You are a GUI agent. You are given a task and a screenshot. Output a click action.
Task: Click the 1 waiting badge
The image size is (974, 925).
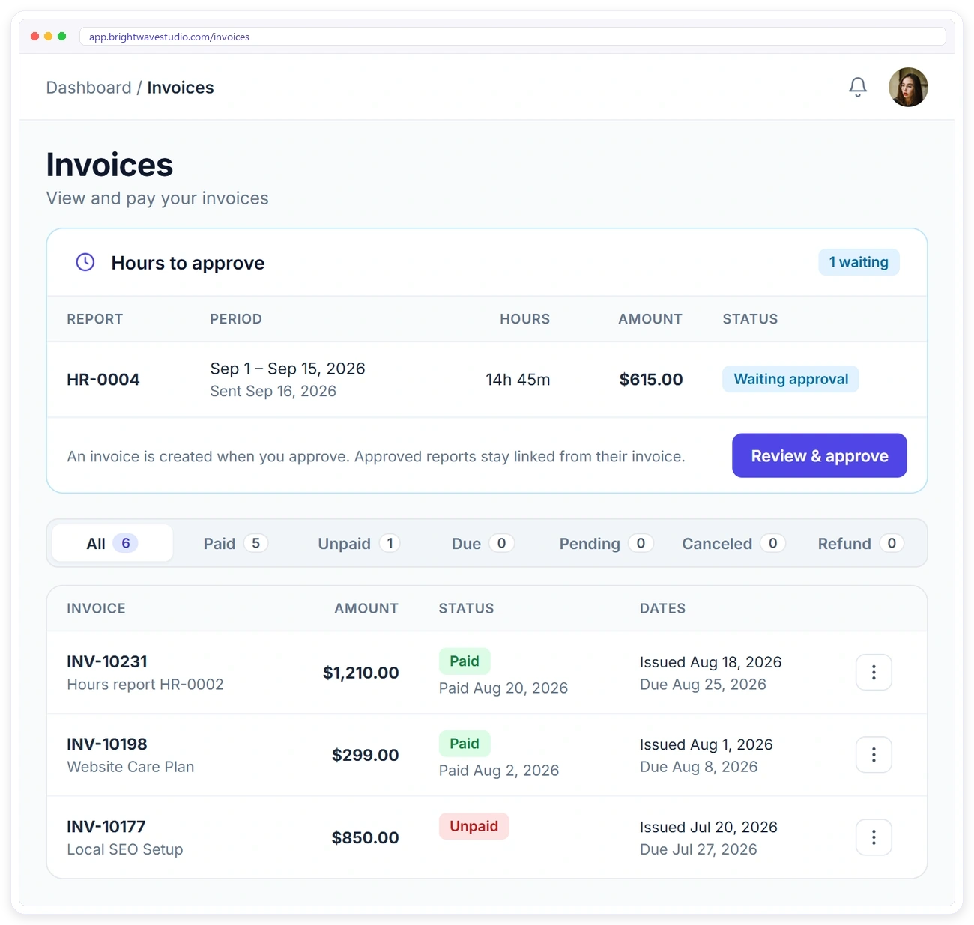tap(859, 262)
